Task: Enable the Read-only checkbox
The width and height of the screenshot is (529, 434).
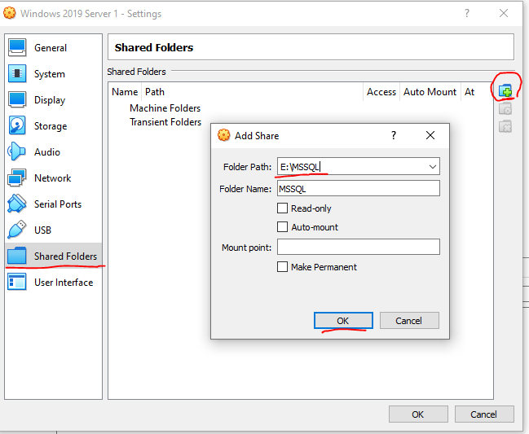Action: [283, 208]
